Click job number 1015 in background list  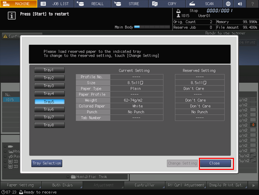pyautogui.click(x=11, y=100)
